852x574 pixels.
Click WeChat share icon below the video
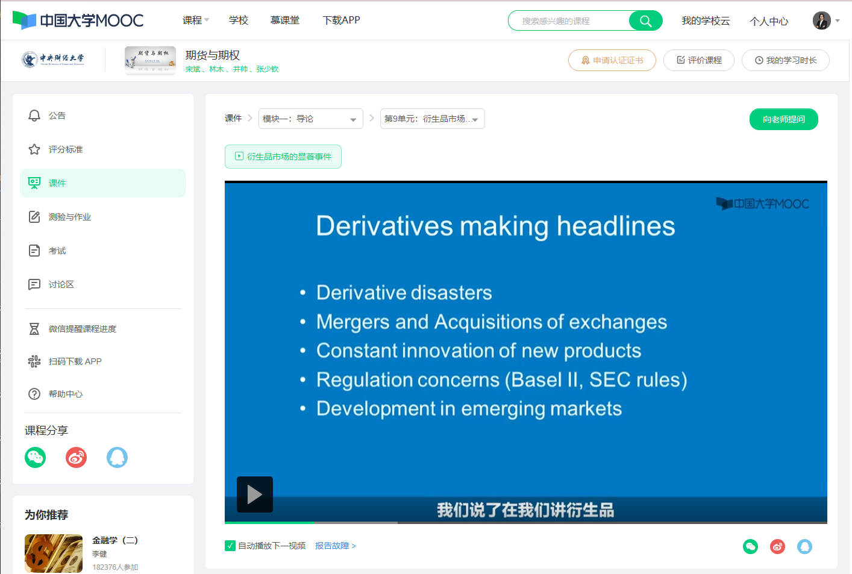point(750,546)
